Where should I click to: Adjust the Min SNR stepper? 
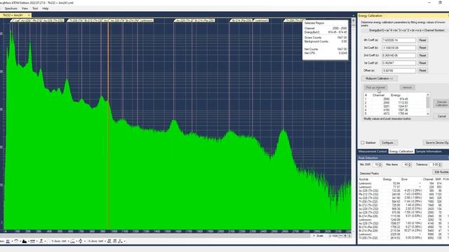[x=380, y=164]
